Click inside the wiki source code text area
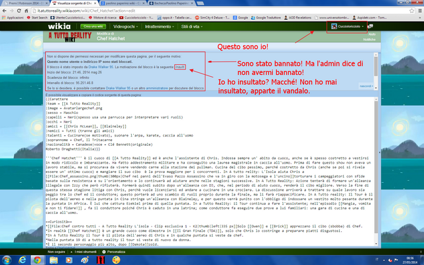Viewport: 424px width, 265px height. (209, 172)
